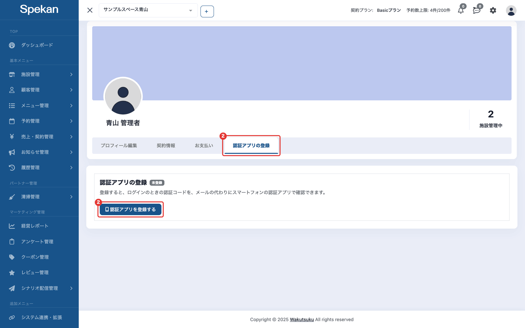Image resolution: width=525 pixels, height=328 pixels.
Task: Expand the 履歴管理 chevron
Action: click(71, 168)
